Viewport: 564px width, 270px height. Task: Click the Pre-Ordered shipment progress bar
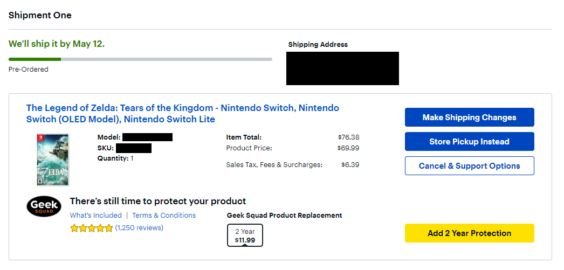tap(140, 59)
